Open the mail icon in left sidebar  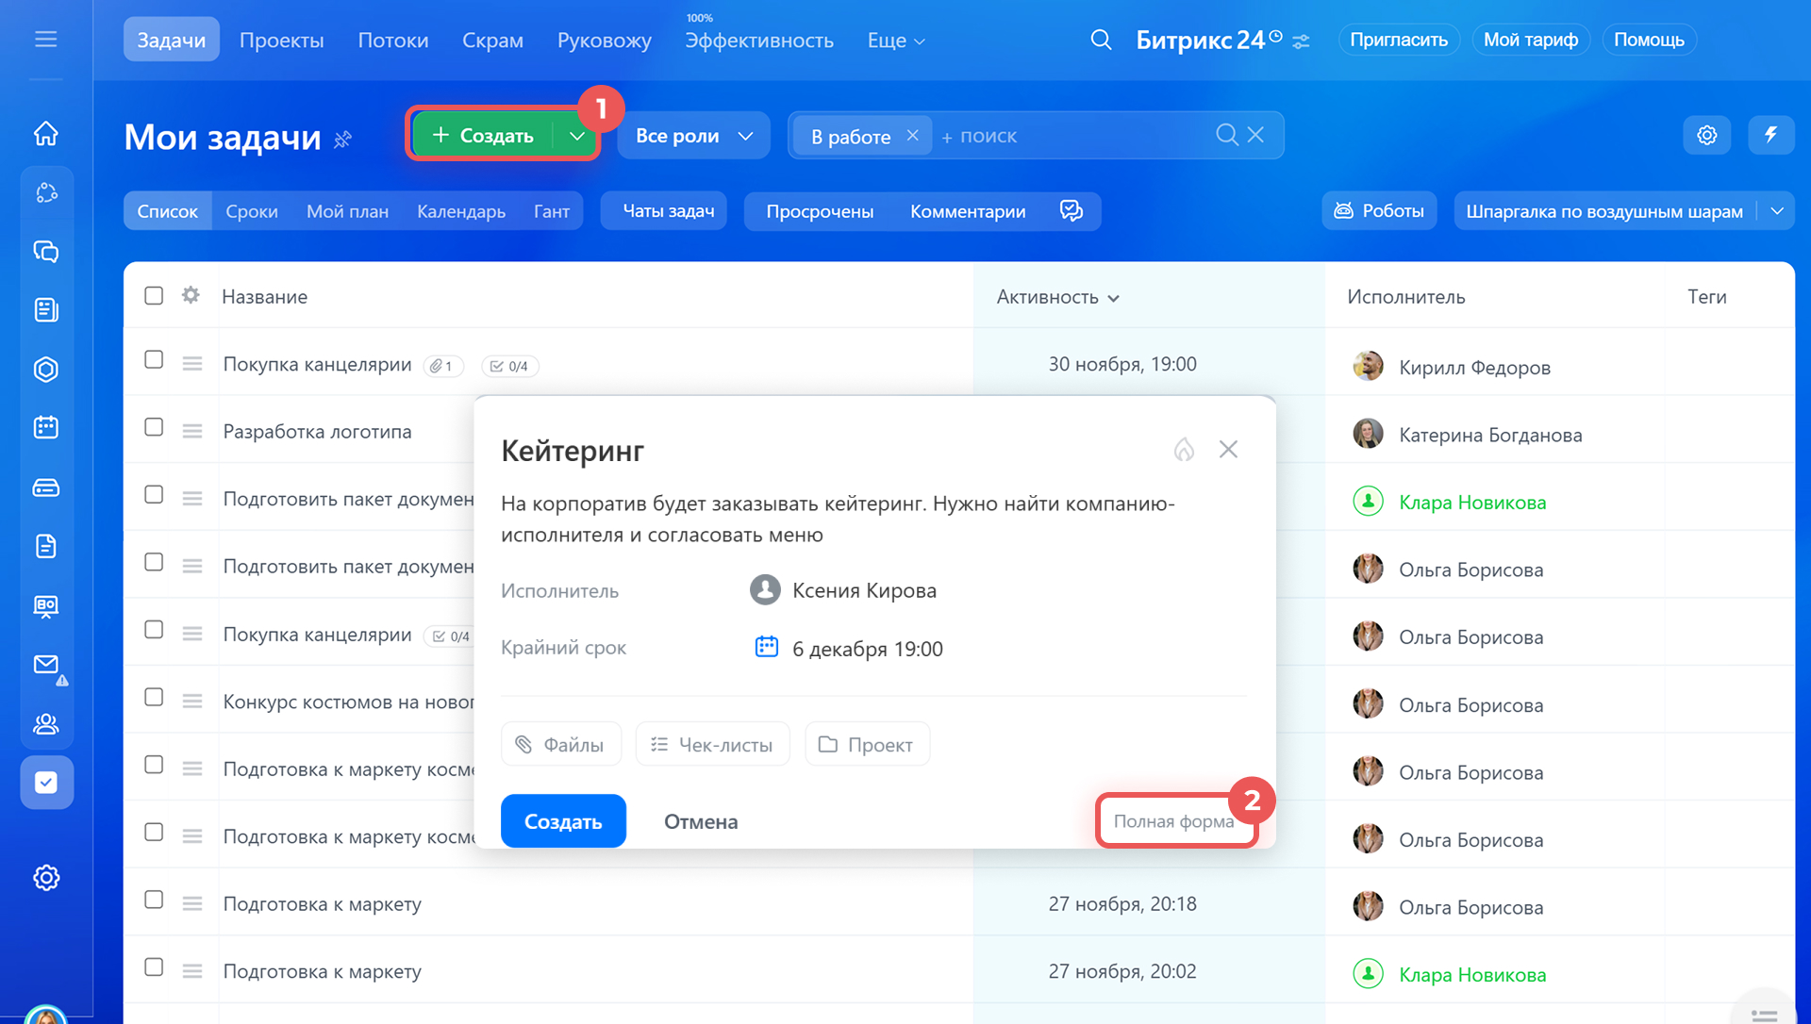(45, 665)
